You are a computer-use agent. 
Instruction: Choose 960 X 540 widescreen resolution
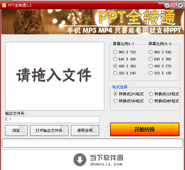coord(160,52)
